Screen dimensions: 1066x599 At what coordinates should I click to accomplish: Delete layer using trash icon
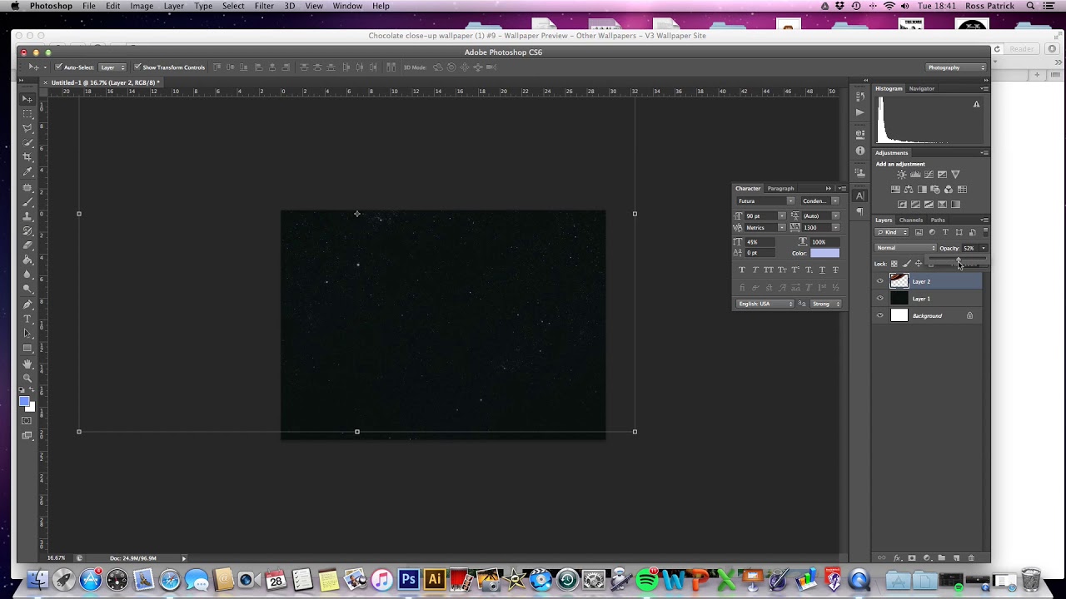(x=971, y=558)
